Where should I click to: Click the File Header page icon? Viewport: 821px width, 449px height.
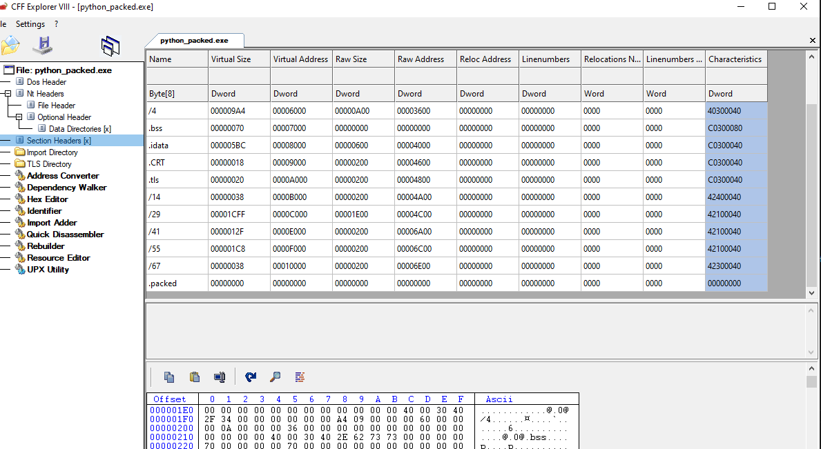coord(31,105)
